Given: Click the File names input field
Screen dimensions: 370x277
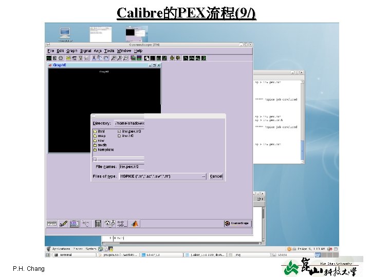Looking at the screenshot, I should [x=132, y=167].
